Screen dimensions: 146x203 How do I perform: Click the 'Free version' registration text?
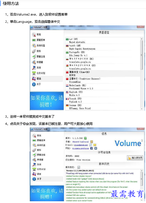[x=83, y=160]
